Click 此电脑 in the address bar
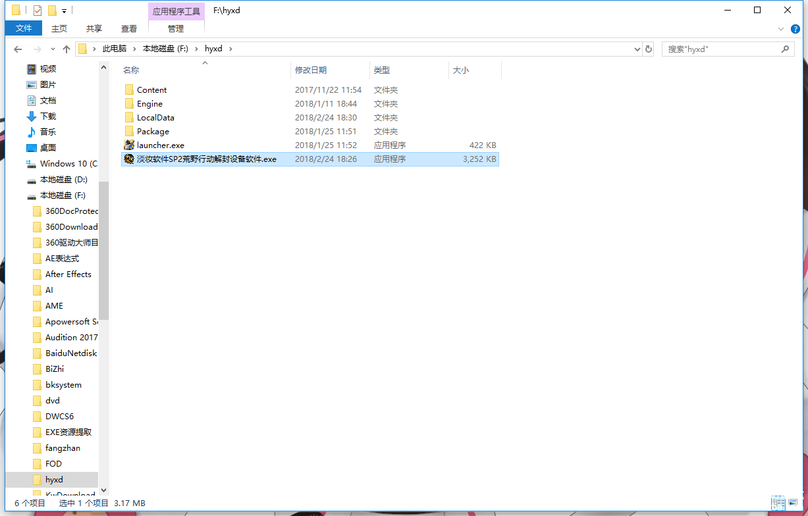The height and width of the screenshot is (516, 808). [115, 49]
